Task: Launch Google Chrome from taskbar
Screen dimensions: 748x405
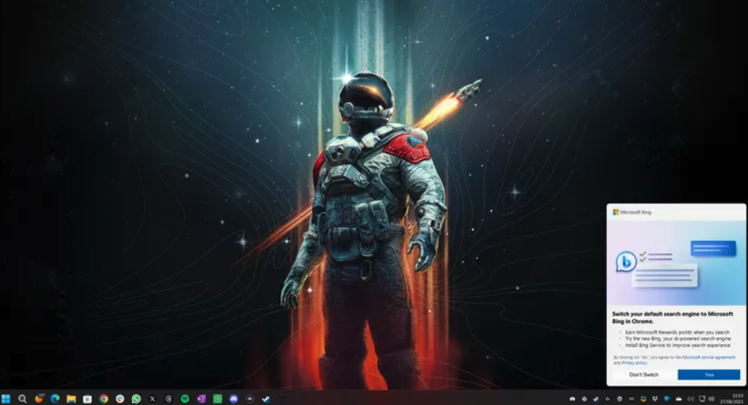Action: point(104,399)
